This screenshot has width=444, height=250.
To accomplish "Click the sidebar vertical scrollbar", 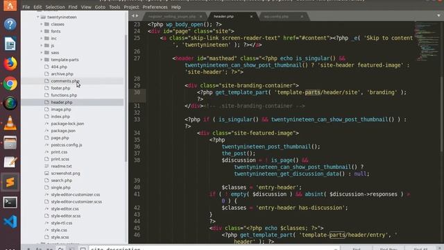I will click(126, 98).
